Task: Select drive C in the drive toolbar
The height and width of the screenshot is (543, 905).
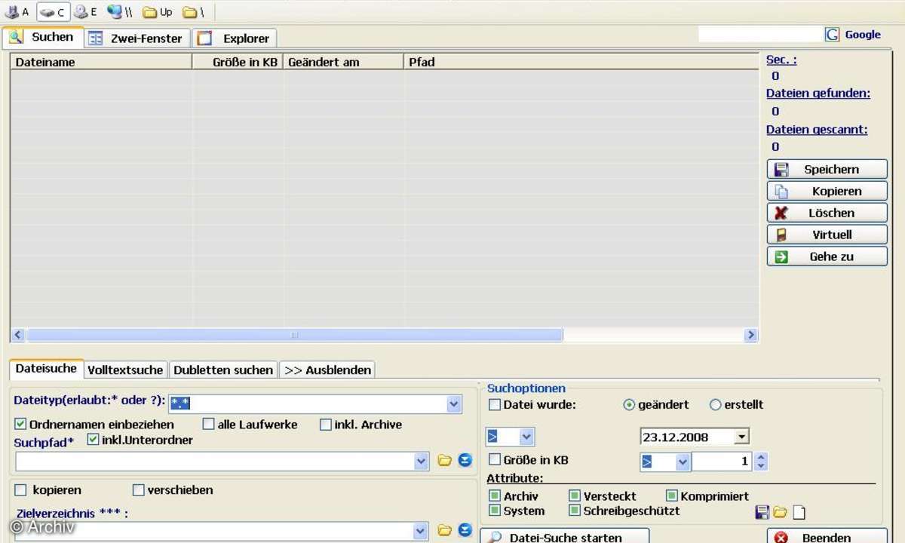Action: (x=53, y=12)
